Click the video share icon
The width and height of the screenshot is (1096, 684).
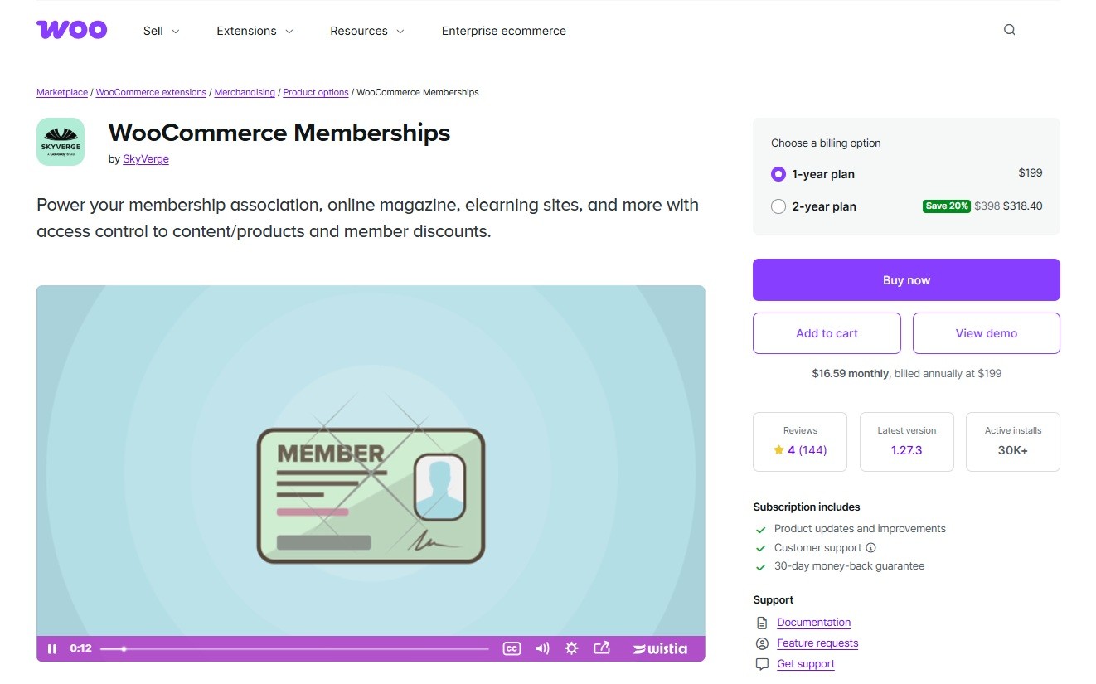[601, 648]
